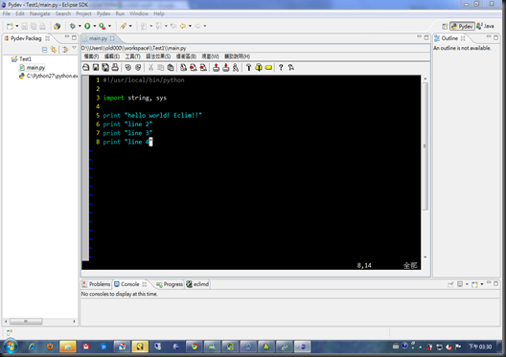506x357 pixels.
Task: Click the gvim Save All icon
Action: pyautogui.click(x=105, y=67)
